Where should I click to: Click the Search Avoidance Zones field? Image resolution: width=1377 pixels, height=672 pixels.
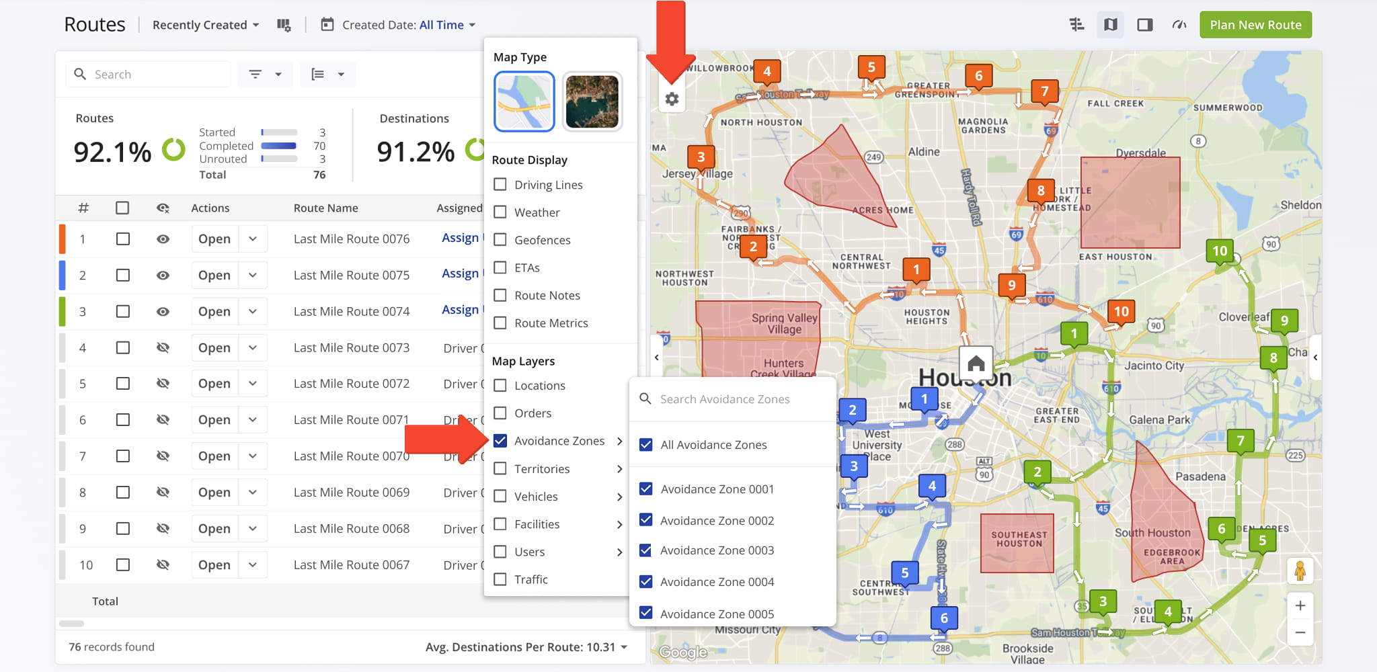pos(733,399)
